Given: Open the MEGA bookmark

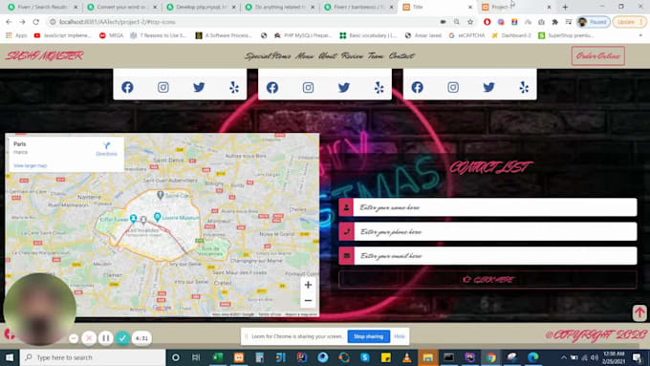Looking at the screenshot, I should pos(112,35).
